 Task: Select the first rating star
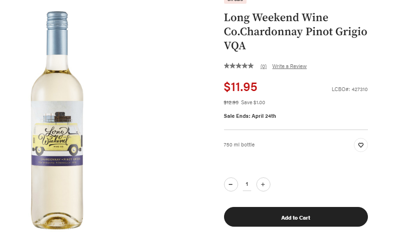(x=227, y=66)
